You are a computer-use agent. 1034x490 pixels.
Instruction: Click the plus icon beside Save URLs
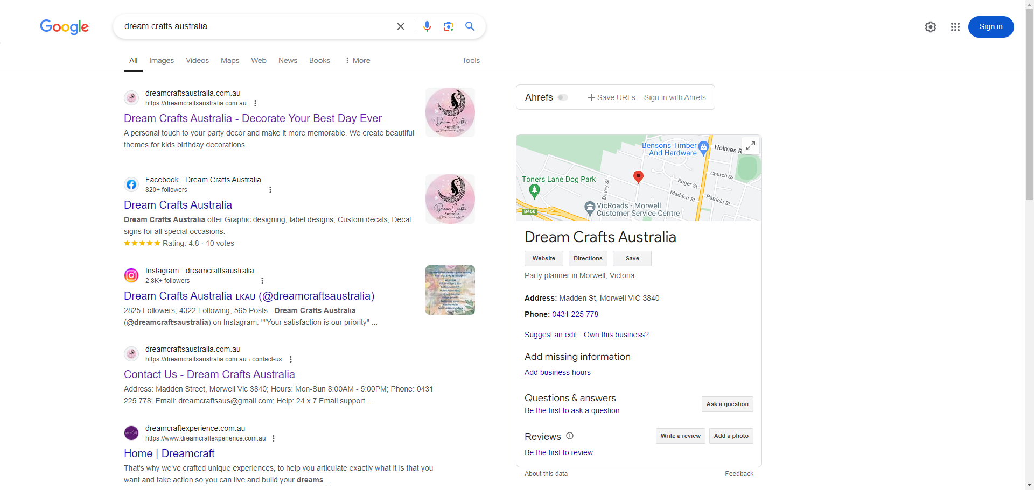[x=591, y=97]
